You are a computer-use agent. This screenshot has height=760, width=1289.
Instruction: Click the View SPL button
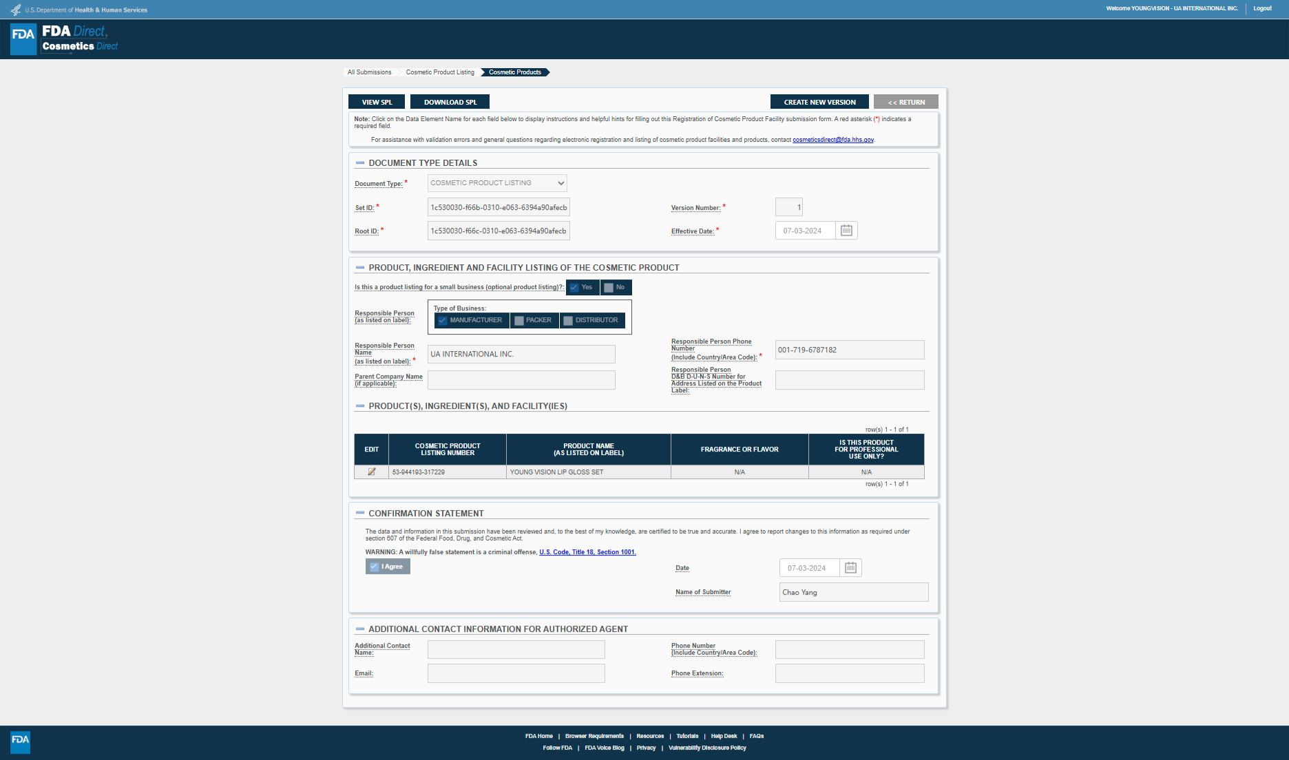pyautogui.click(x=377, y=102)
